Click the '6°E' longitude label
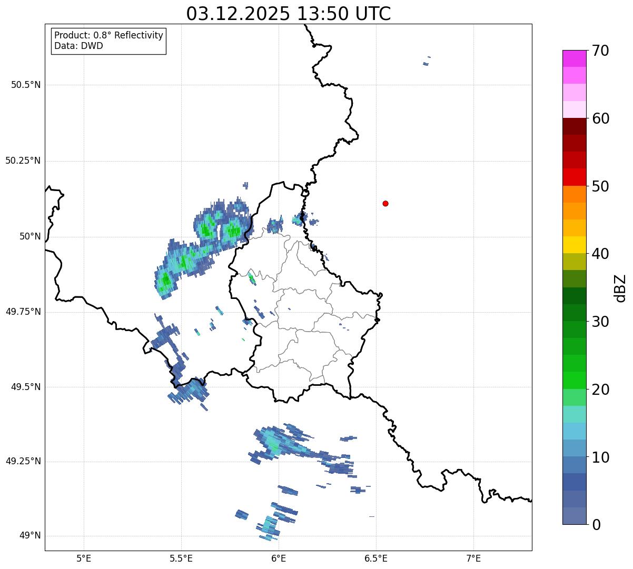633x569 pixels. pos(279,558)
